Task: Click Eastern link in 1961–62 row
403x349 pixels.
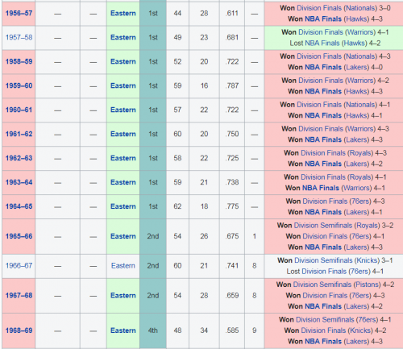Action: click(x=123, y=134)
